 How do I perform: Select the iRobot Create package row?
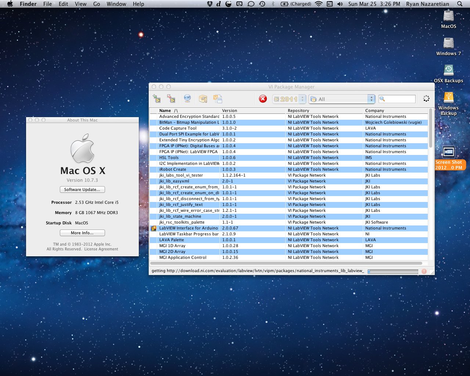coord(289,169)
